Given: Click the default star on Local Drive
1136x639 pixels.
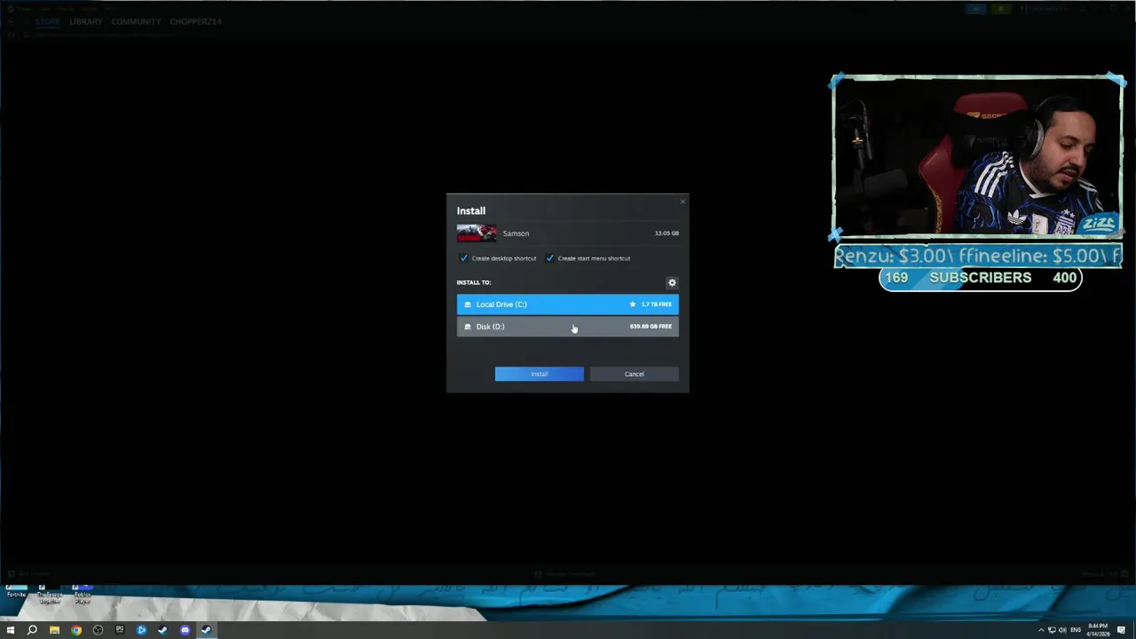Looking at the screenshot, I should [x=633, y=304].
